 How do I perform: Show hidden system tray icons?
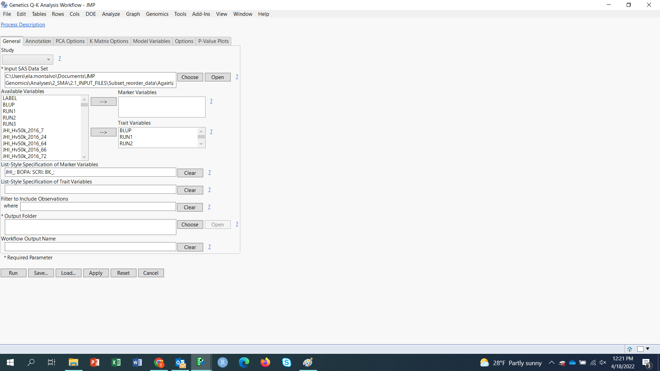[x=551, y=362]
